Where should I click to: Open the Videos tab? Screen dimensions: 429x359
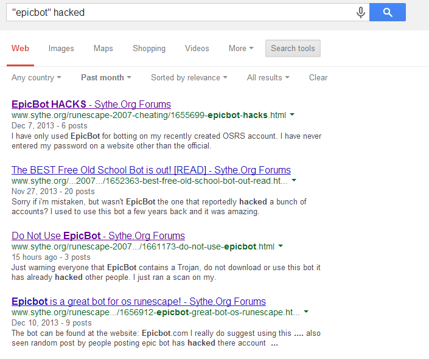[x=197, y=49]
